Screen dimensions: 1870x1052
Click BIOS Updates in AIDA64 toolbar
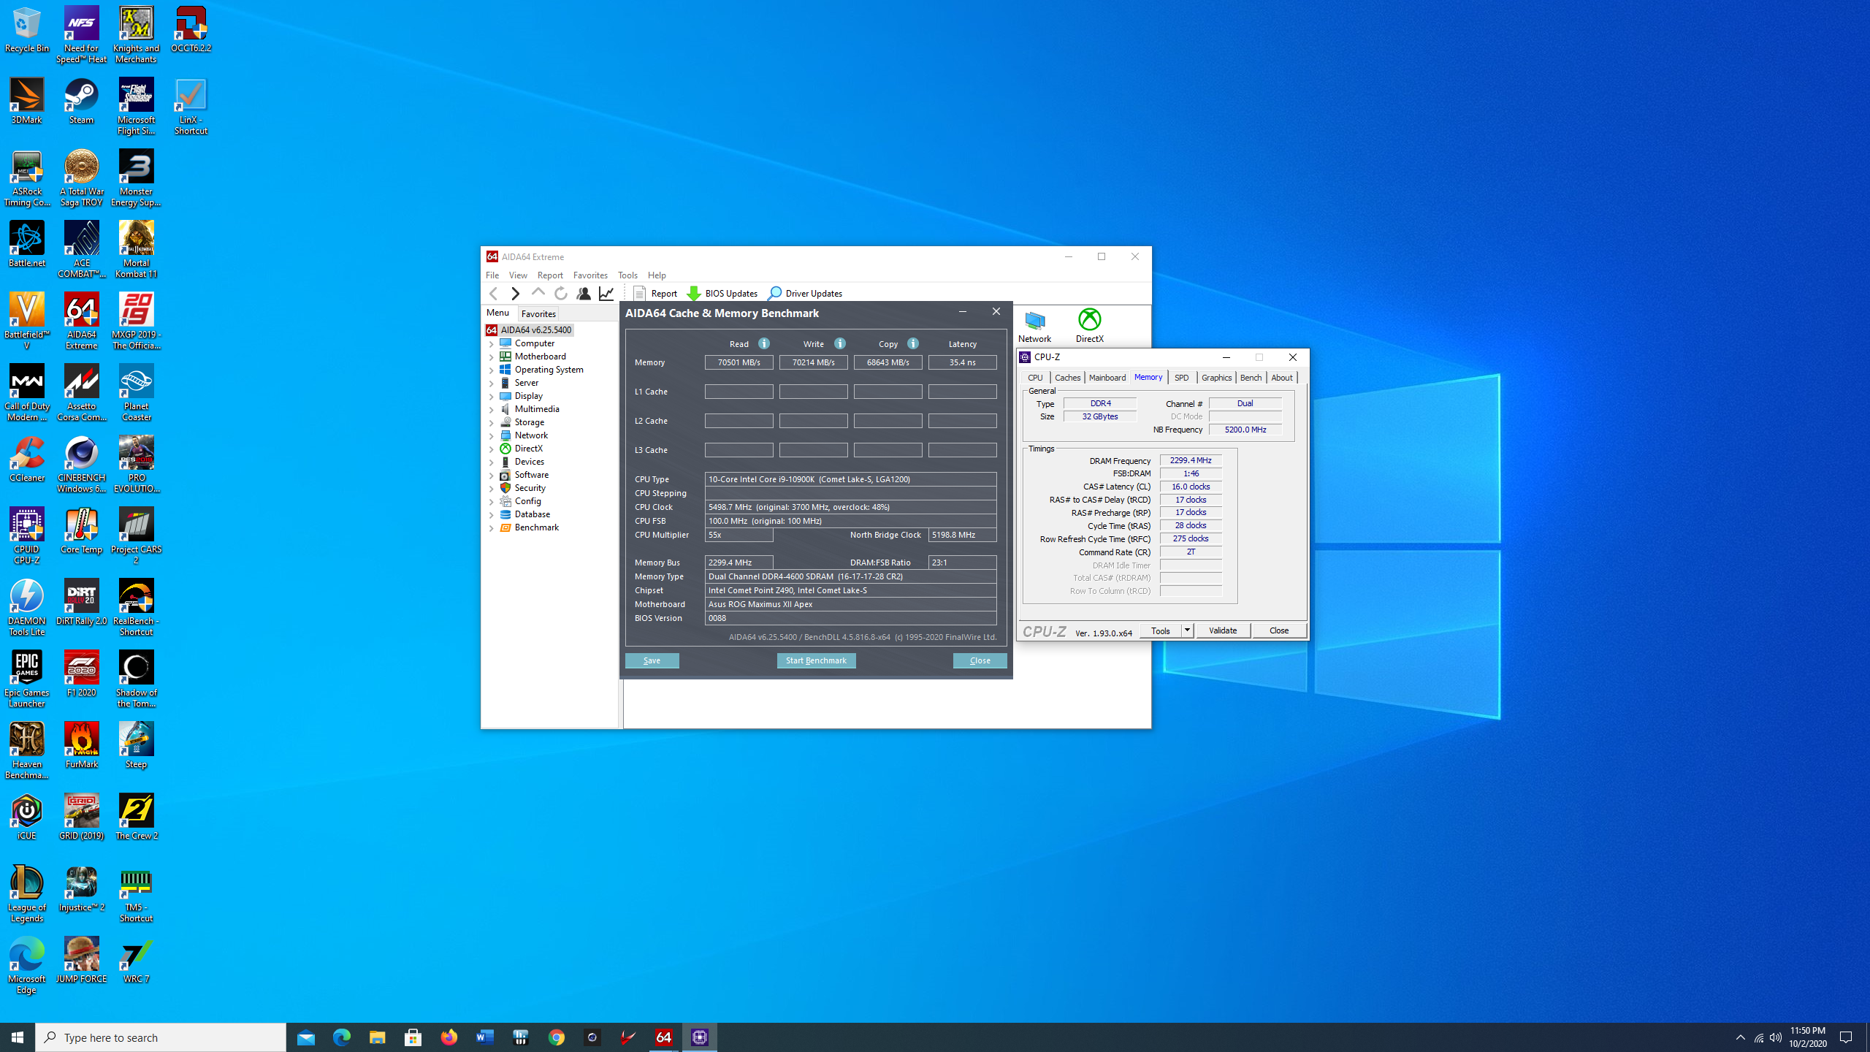pyautogui.click(x=722, y=293)
